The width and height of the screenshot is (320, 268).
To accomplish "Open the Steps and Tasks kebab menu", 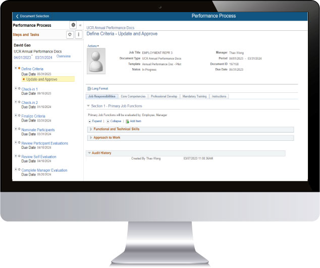I will 78,35.
